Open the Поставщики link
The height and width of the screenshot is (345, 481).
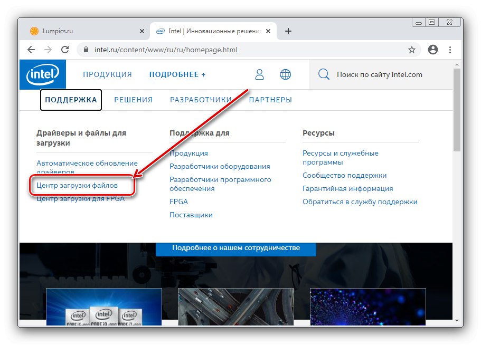[191, 215]
